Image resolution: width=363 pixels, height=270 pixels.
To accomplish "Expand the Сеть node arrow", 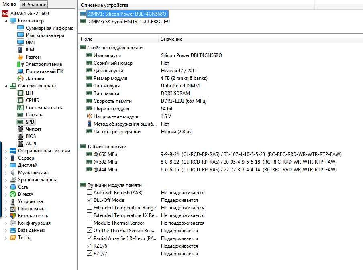I will 6,187.
